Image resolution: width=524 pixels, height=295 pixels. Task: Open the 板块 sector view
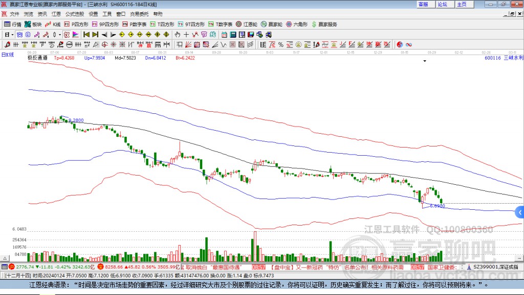[33, 24]
